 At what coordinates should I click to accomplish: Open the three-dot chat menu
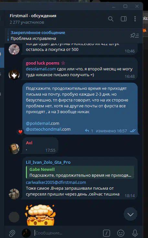click(135, 19)
